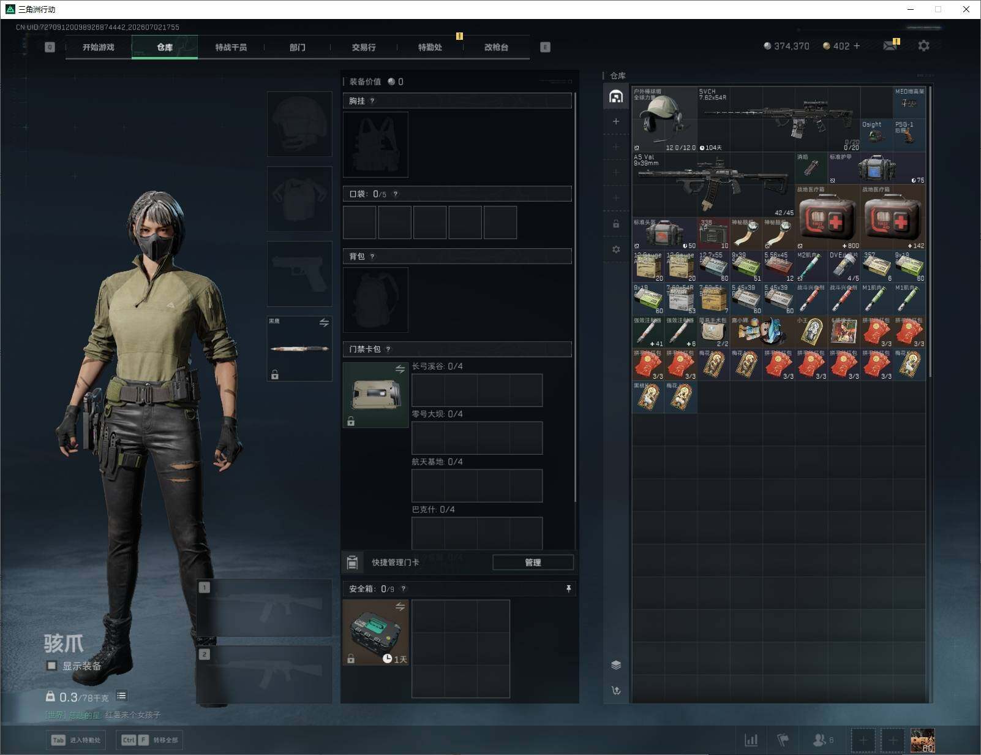Select the Osight optic item
This screenshot has width=981, height=755.
click(x=876, y=135)
